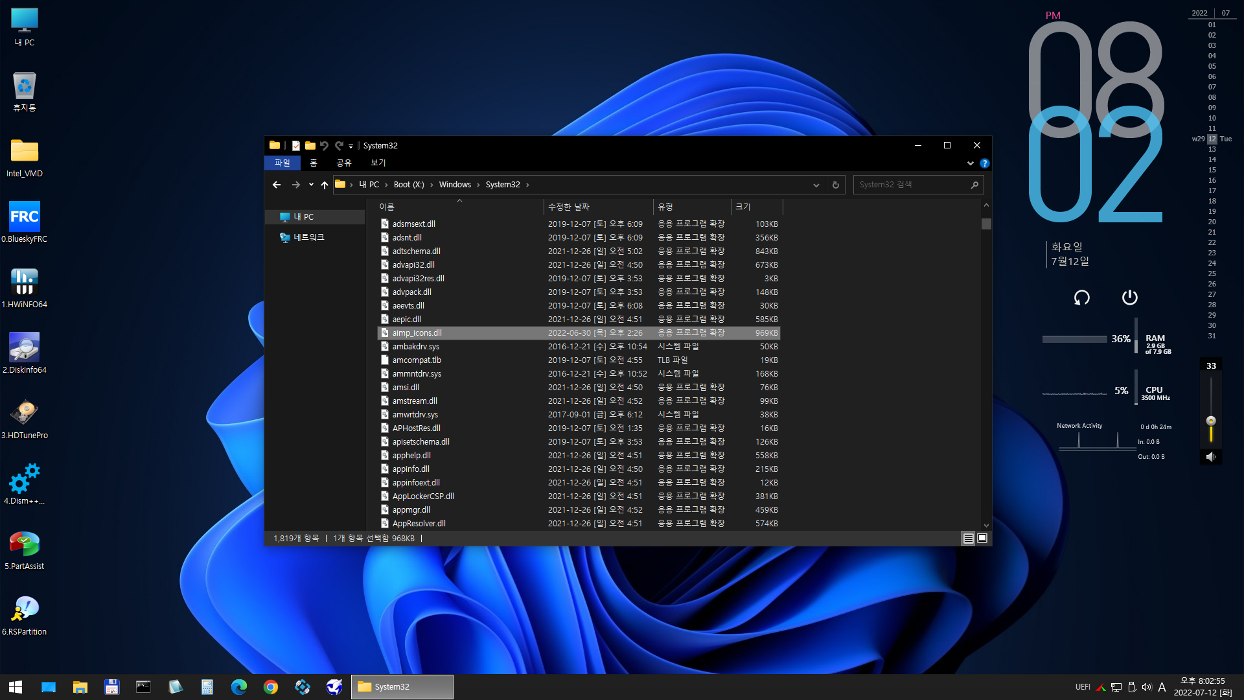Click the file list vertical scrollbar thumb
The width and height of the screenshot is (1244, 700).
pyautogui.click(x=986, y=224)
